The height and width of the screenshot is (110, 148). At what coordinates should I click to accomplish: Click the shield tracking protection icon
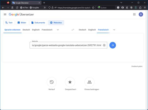[50, 8]
